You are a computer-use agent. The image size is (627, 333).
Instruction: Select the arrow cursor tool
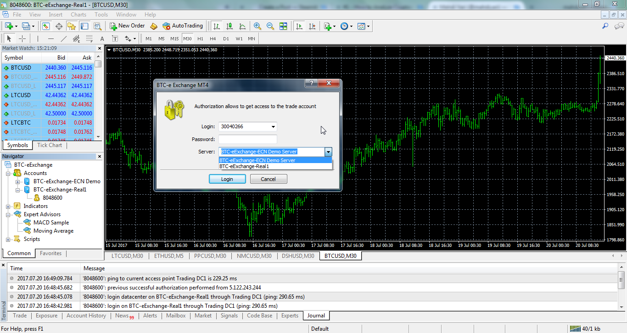pyautogui.click(x=9, y=38)
